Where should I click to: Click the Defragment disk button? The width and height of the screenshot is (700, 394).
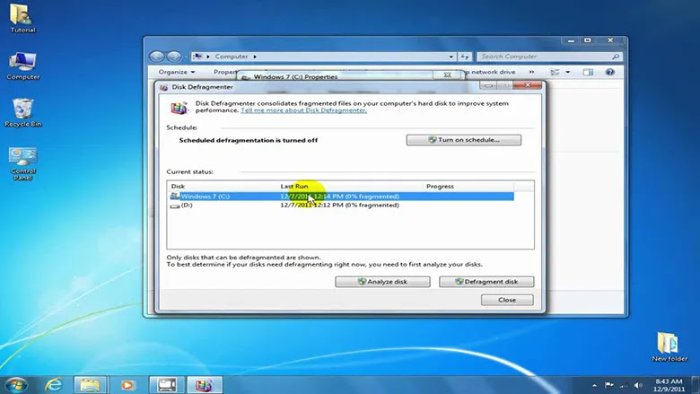[486, 282]
